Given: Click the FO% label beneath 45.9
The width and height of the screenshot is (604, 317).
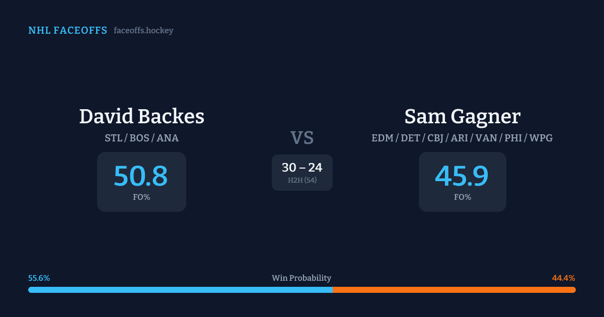Looking at the screenshot, I should tap(462, 197).
